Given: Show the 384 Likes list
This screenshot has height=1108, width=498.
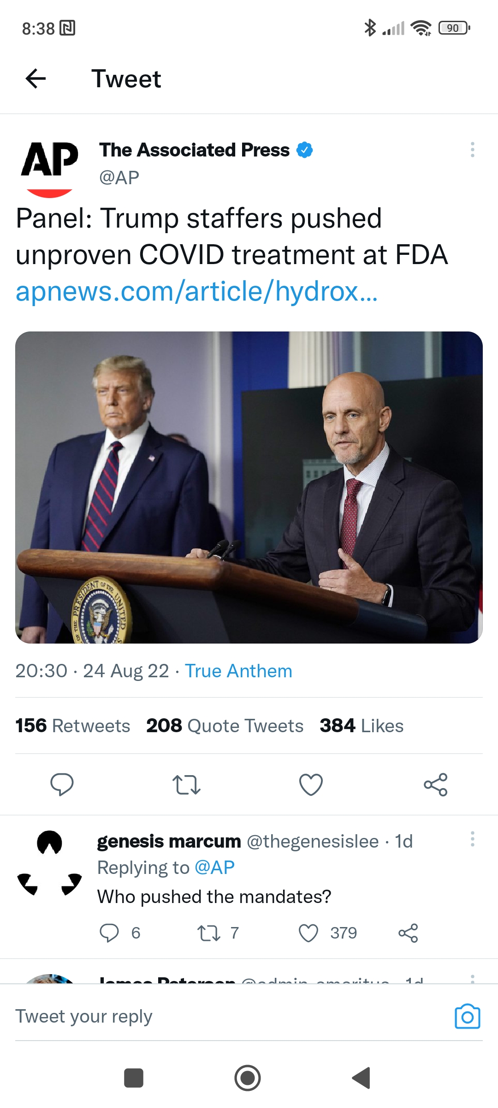Looking at the screenshot, I should [x=362, y=726].
